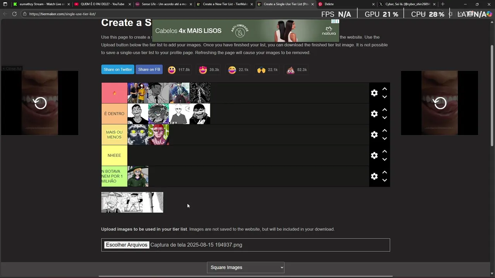
Task: Replay the right side video ad
Action: (x=440, y=103)
